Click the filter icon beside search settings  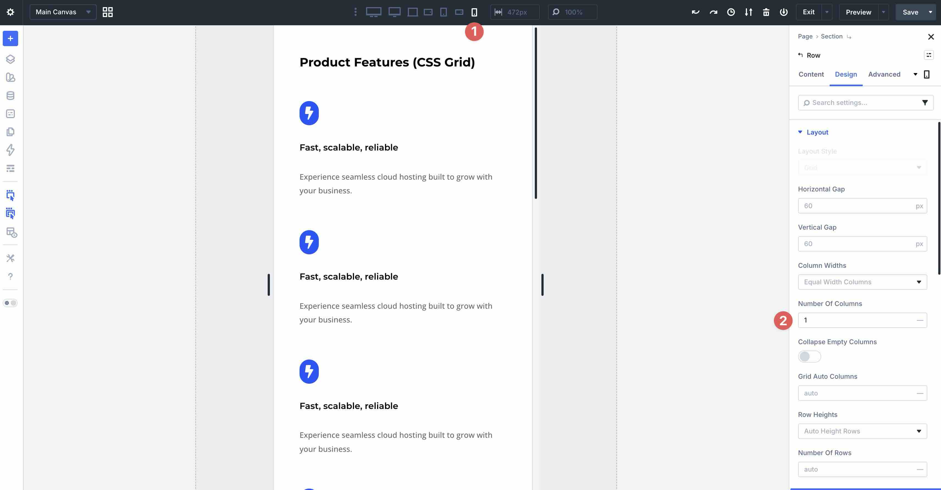pyautogui.click(x=925, y=103)
